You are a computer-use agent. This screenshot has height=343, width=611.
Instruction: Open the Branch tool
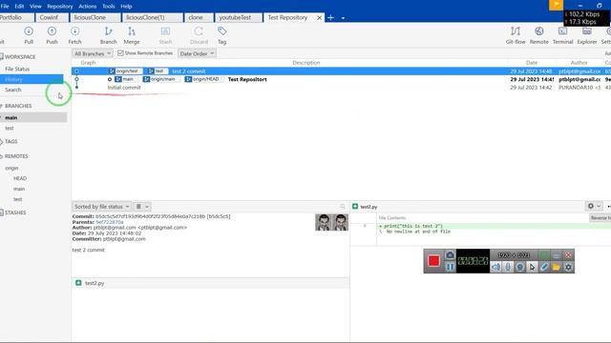click(108, 35)
